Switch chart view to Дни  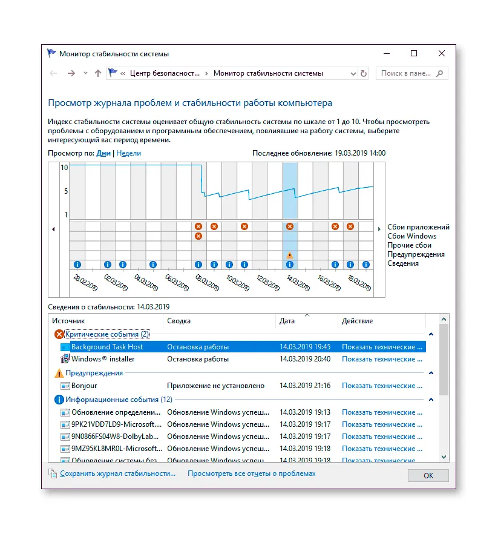(x=103, y=153)
